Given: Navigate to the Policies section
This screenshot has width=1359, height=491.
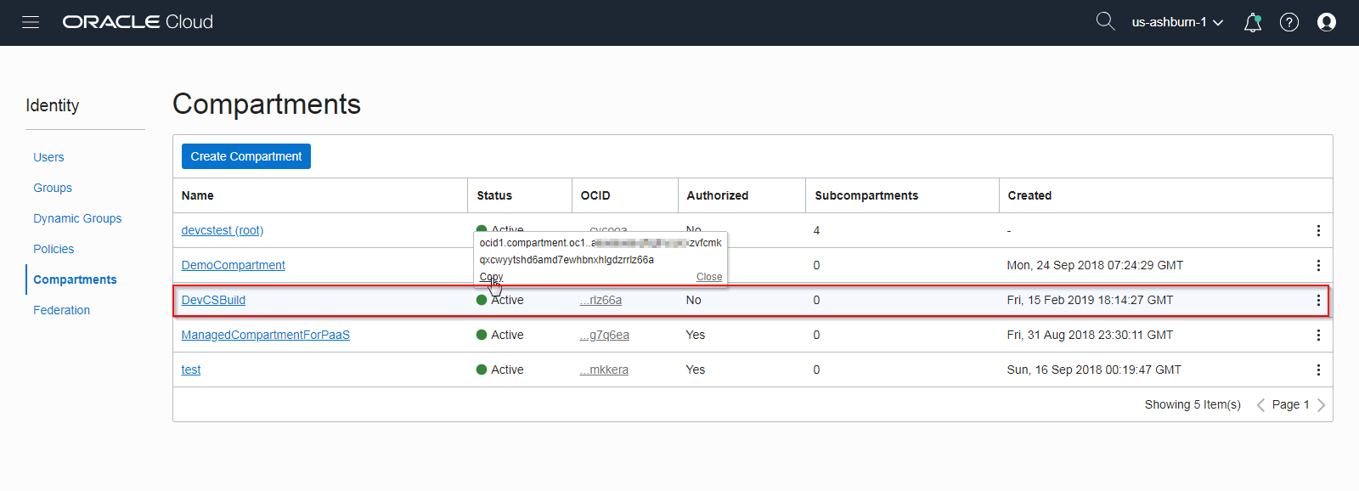Looking at the screenshot, I should coord(54,249).
